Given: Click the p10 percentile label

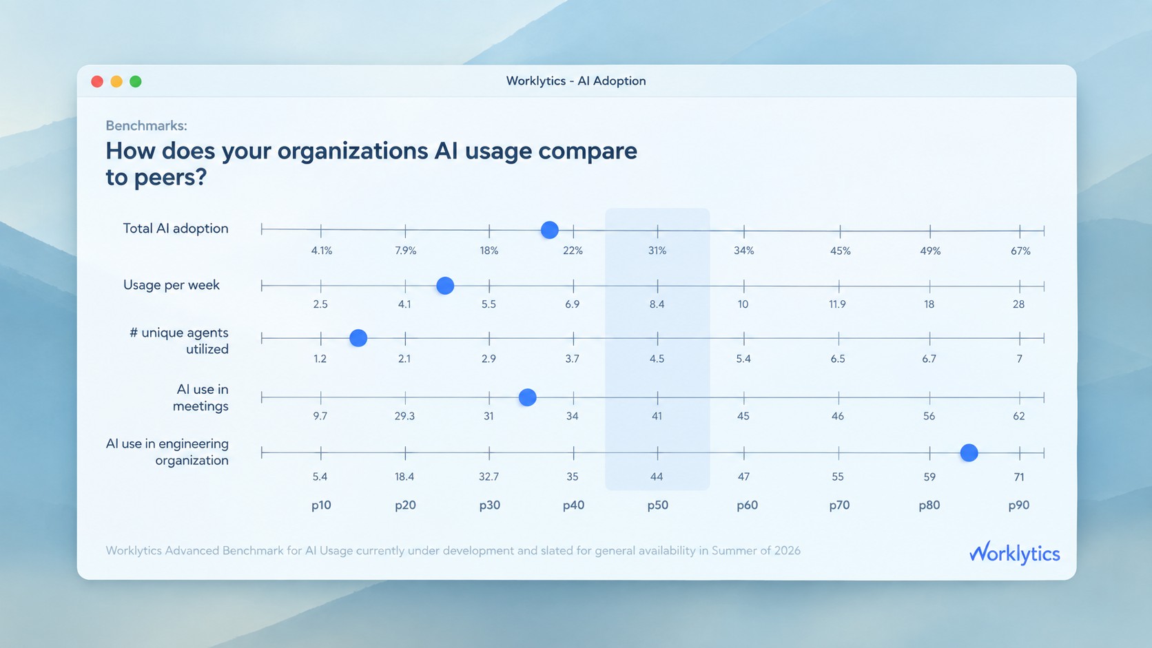Looking at the screenshot, I should (321, 505).
